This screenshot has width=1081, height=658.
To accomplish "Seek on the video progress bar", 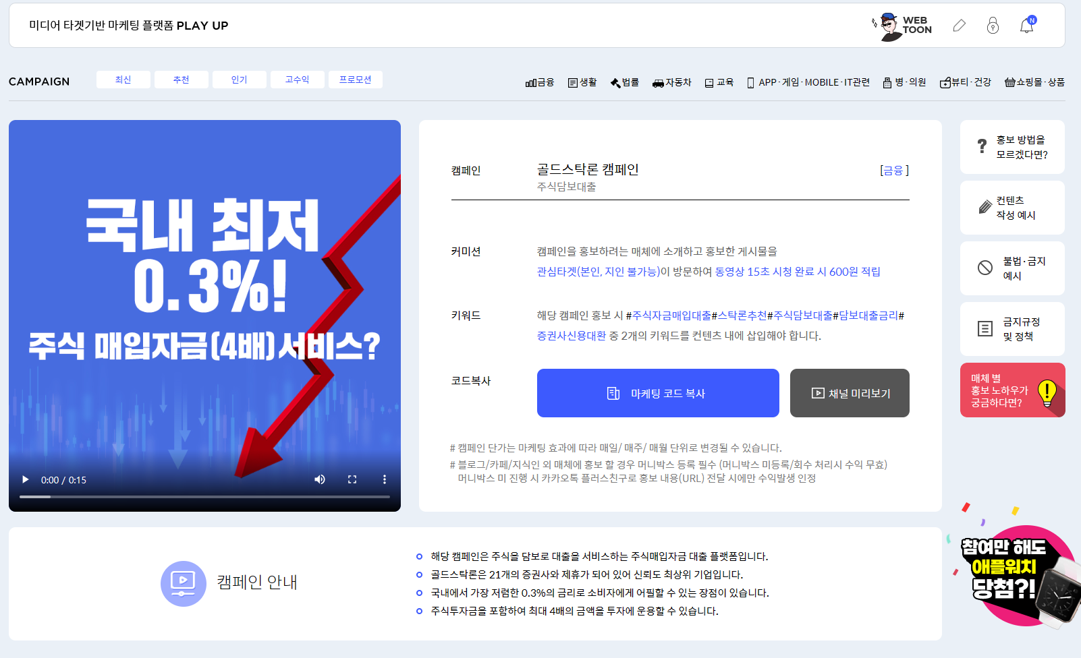I will tap(204, 497).
